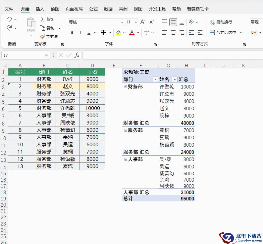This screenshot has height=244, width=263.
Task: Switch to the 数据 tab
Action: coord(108,9)
